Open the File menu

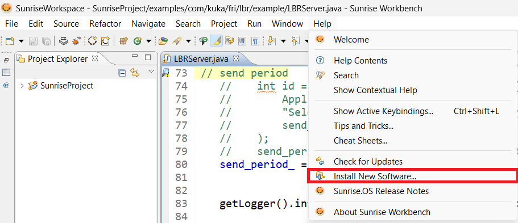pos(11,24)
